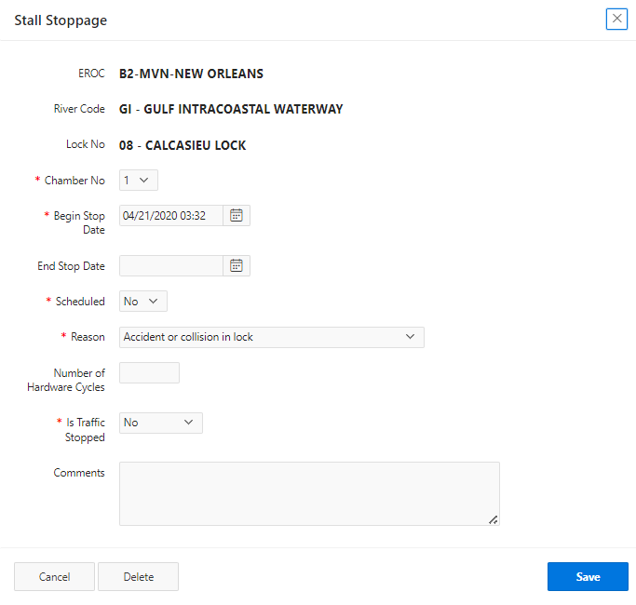This screenshot has height=605, width=636.
Task: Expand the Chamber No dropdown
Action: pyautogui.click(x=139, y=181)
